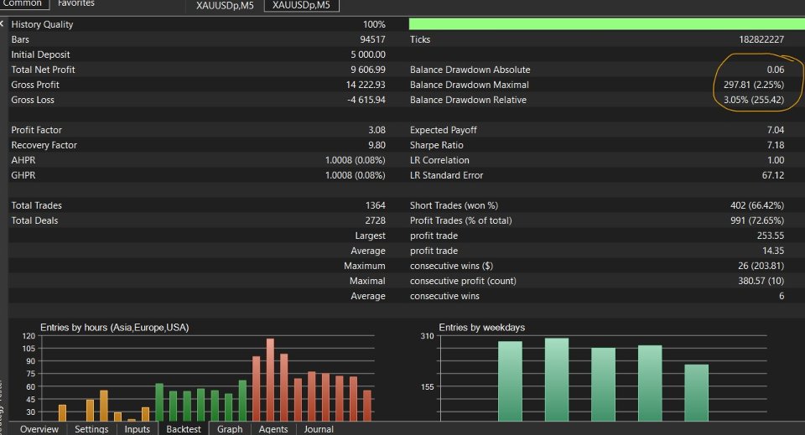Click the 100% history quality value
The width and height of the screenshot is (805, 435).
pyautogui.click(x=374, y=24)
